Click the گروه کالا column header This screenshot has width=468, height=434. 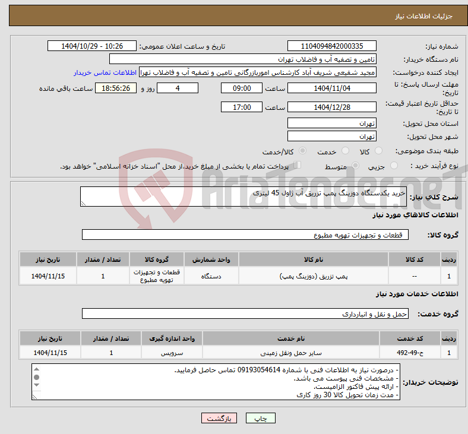(x=157, y=259)
